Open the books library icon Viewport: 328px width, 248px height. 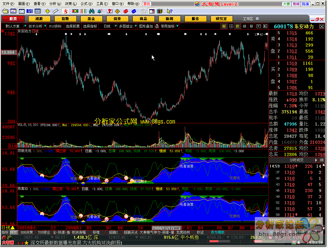point(160,11)
